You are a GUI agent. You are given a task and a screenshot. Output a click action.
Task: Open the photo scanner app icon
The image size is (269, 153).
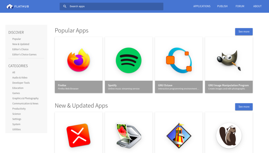[129, 135]
